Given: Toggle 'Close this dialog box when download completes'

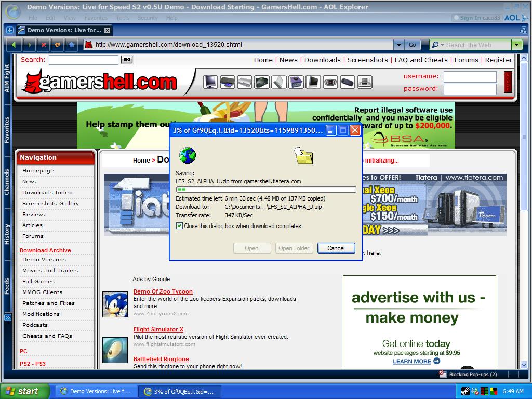Looking at the screenshot, I should 179,226.
